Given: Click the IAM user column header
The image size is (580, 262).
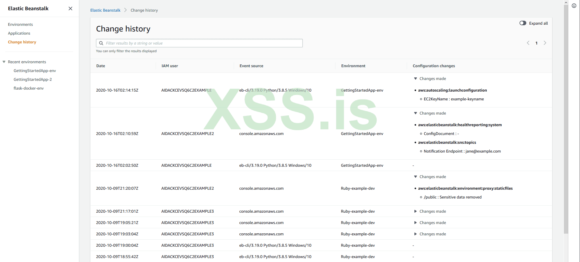Looking at the screenshot, I should coord(170,66).
